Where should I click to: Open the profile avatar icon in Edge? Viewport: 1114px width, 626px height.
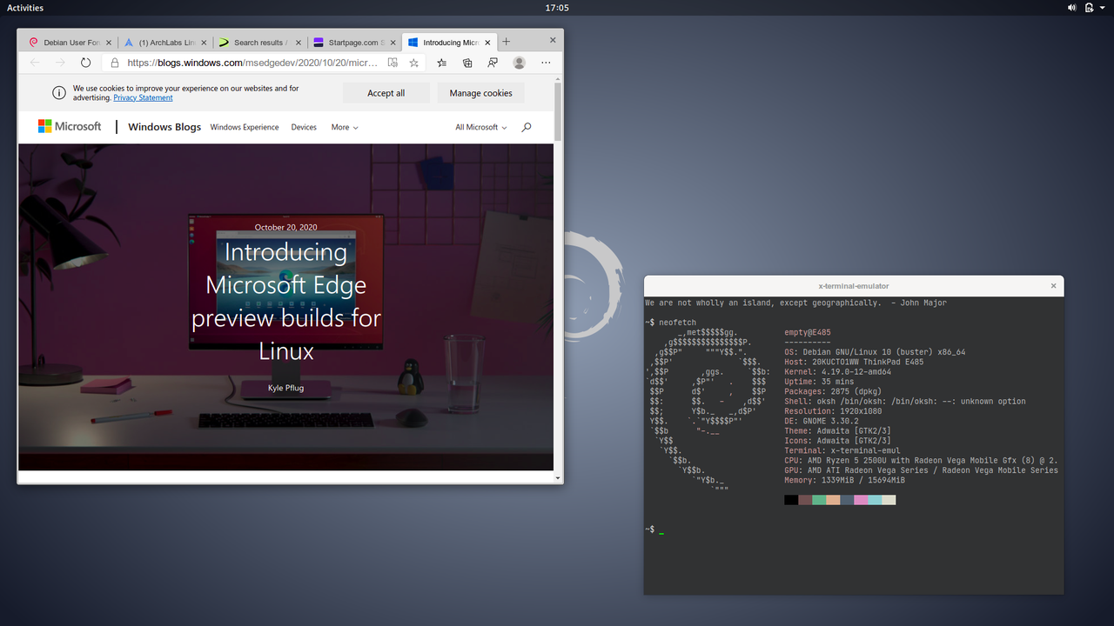[x=520, y=63]
